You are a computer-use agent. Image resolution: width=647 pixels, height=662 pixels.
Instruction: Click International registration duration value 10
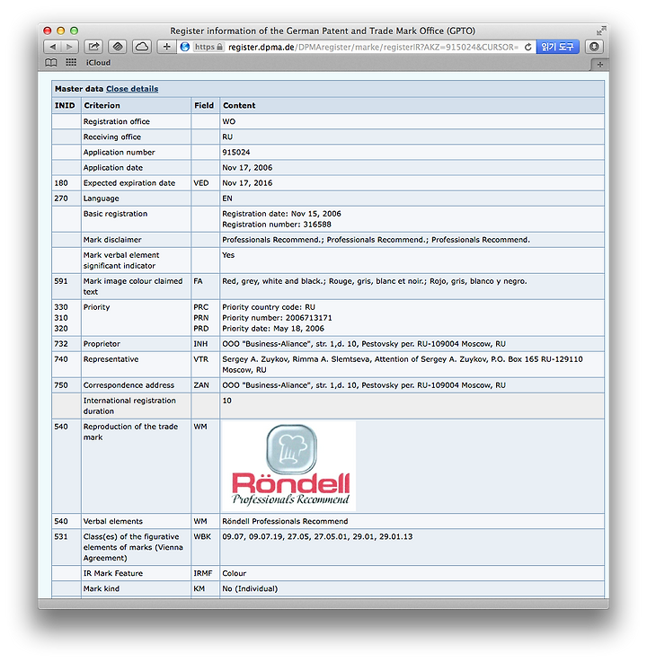click(226, 401)
